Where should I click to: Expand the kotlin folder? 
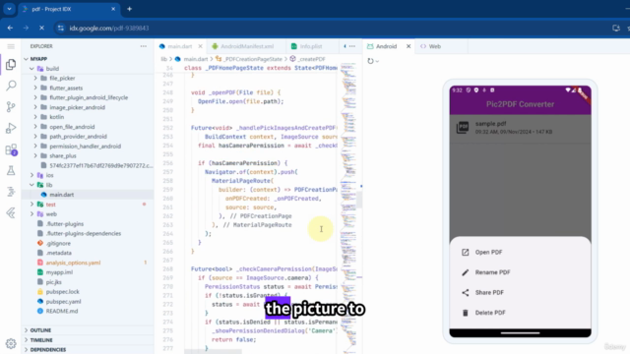pos(35,117)
